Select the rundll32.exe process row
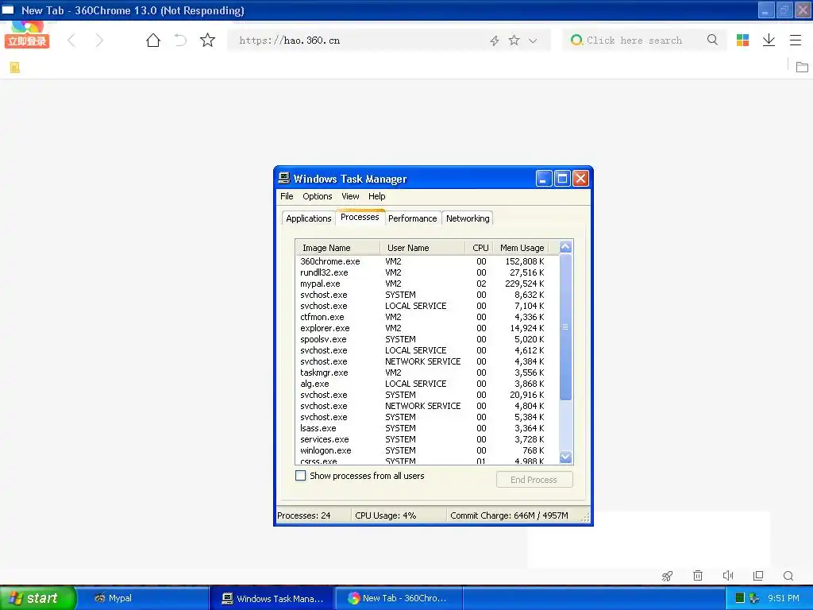Screen dimensions: 813x610 (x=427, y=273)
